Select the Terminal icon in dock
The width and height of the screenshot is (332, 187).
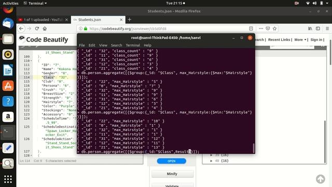coord(8,132)
